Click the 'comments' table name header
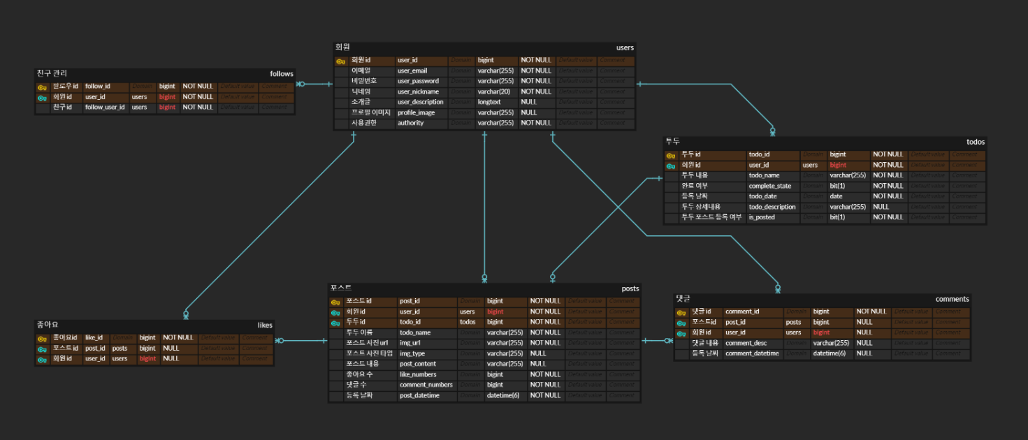Screen dimensions: 1028x440 coord(953,299)
